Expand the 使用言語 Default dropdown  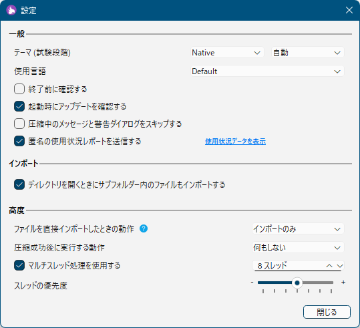[267, 71]
